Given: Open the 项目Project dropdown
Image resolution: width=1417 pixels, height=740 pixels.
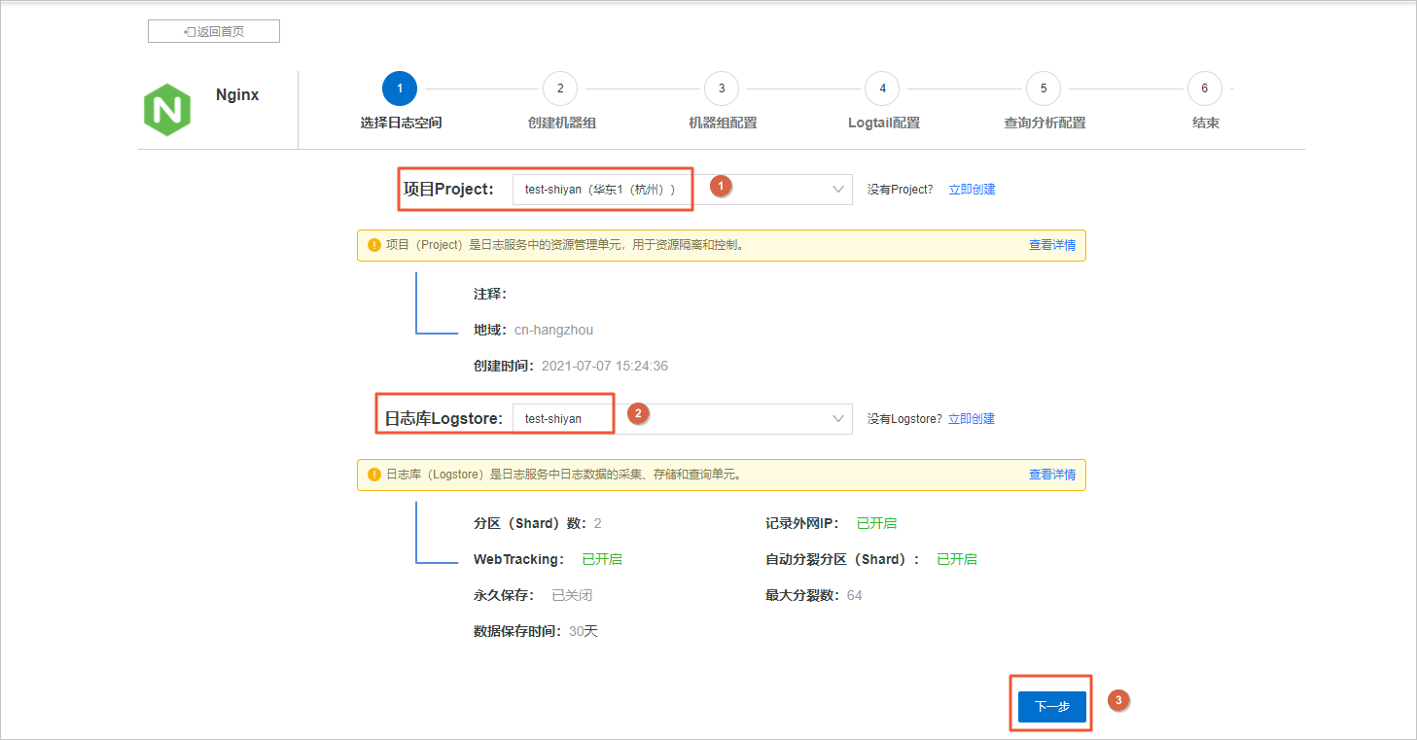Looking at the screenshot, I should pos(682,190).
